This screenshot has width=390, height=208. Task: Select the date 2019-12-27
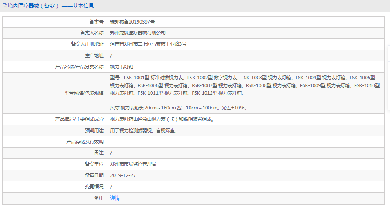pos(123,175)
